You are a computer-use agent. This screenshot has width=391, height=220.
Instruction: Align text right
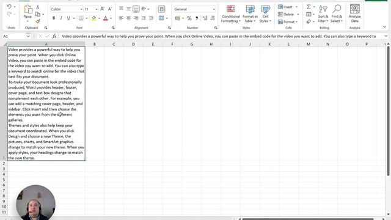[136, 18]
